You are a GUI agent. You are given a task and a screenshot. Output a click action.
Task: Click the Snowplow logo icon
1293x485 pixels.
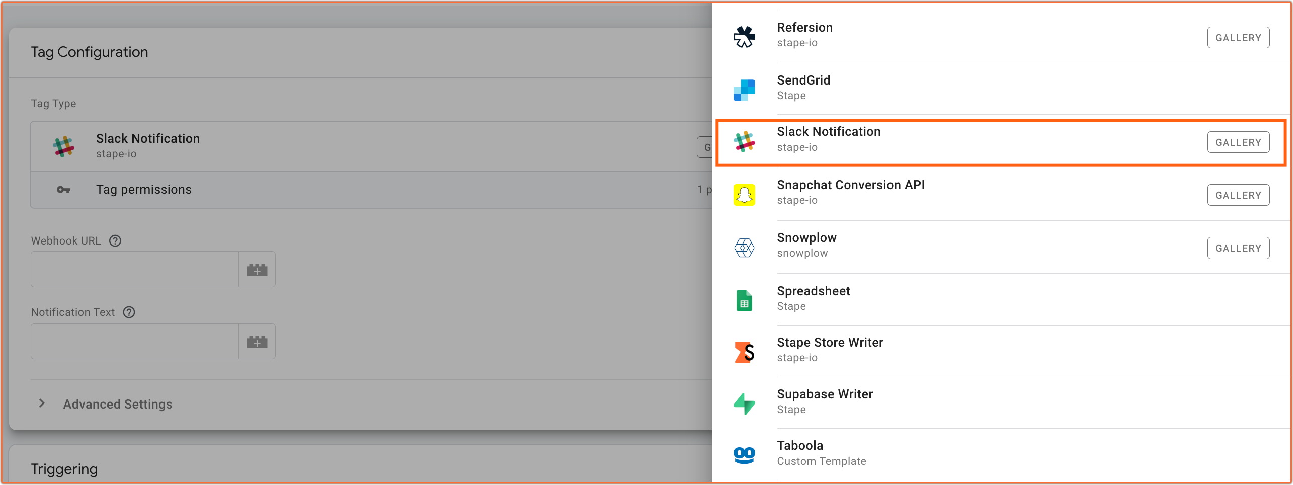click(x=744, y=248)
